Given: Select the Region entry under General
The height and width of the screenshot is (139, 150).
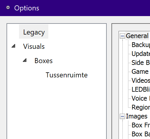Looking at the screenshot, I should coord(141,107).
